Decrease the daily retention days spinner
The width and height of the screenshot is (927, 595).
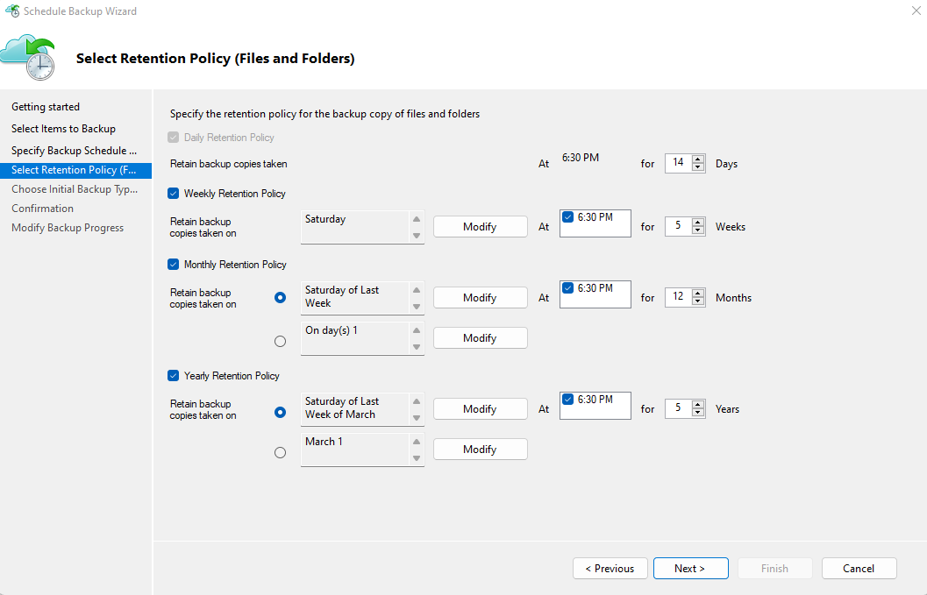coord(698,167)
